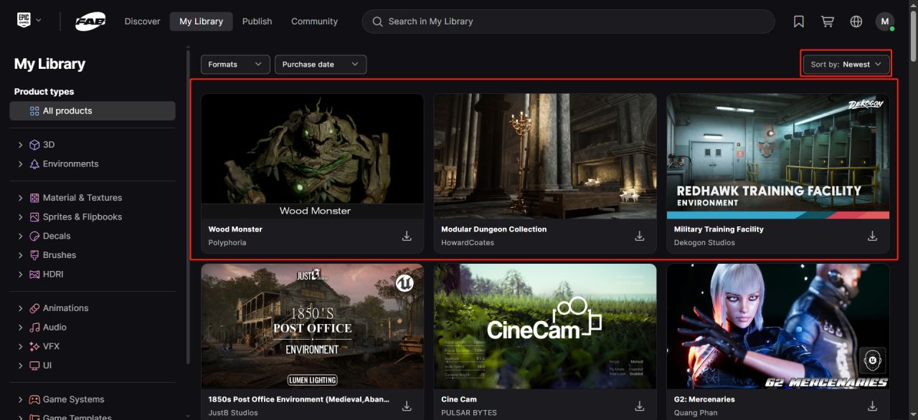Click the All products grid icon
Viewport: 918px width, 420px height.
point(34,111)
